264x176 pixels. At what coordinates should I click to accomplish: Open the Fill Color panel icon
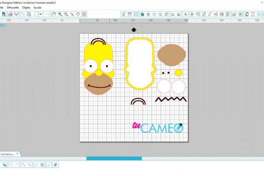[124, 15]
